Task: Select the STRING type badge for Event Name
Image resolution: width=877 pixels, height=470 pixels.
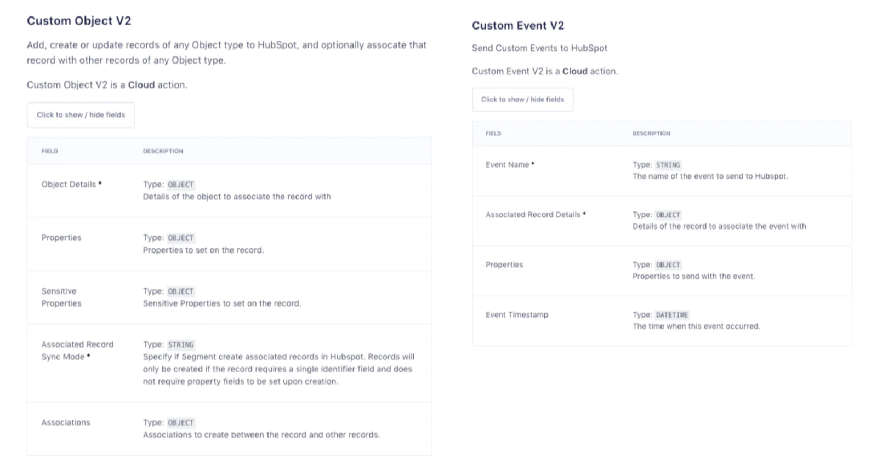Action: (x=668, y=164)
